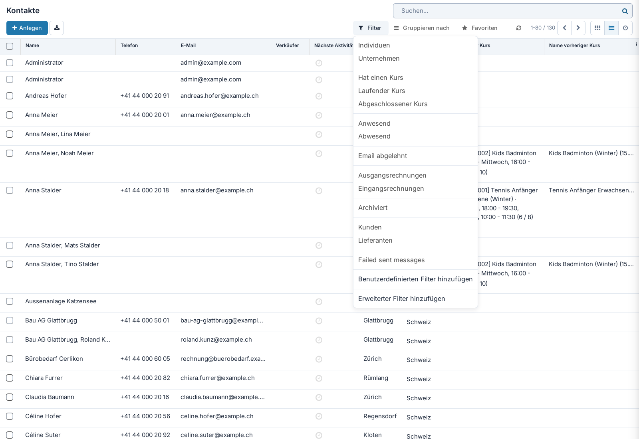Image resolution: width=639 pixels, height=439 pixels.
Task: Check the box for Andreas Hofer
Action: pos(10,96)
